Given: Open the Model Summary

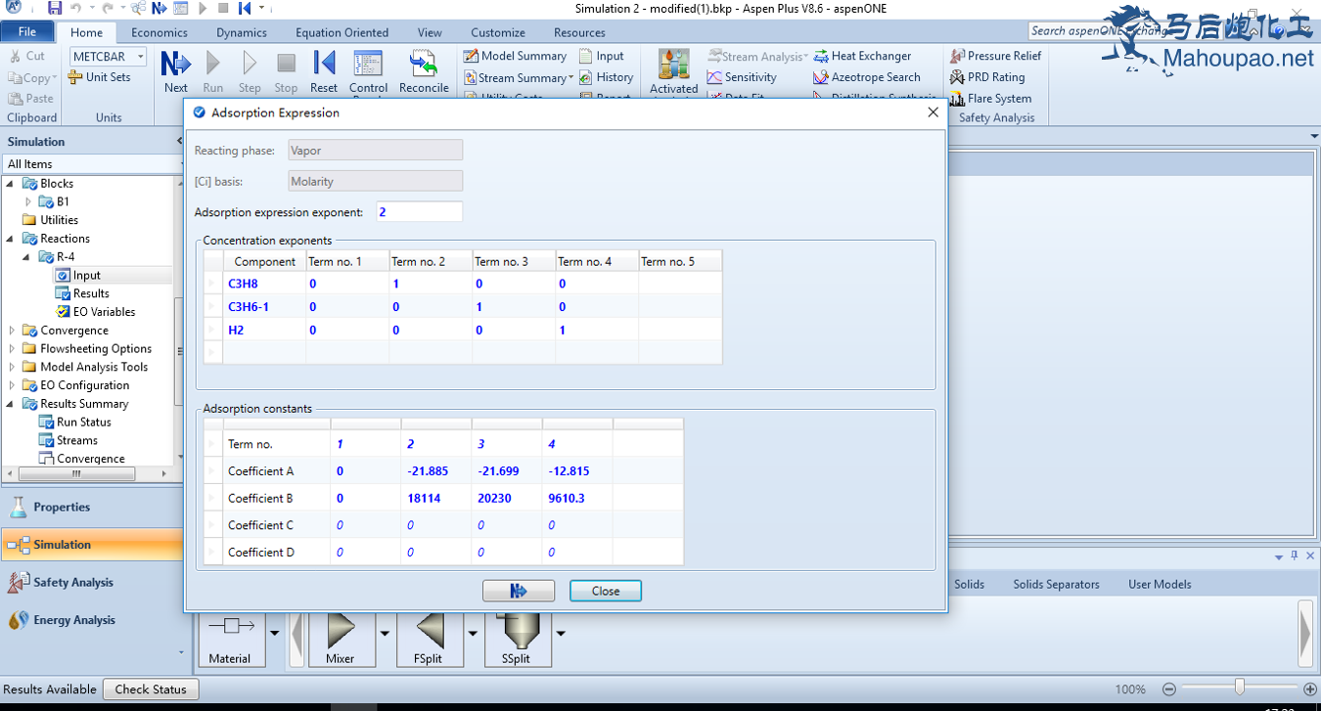Looking at the screenshot, I should click(515, 56).
